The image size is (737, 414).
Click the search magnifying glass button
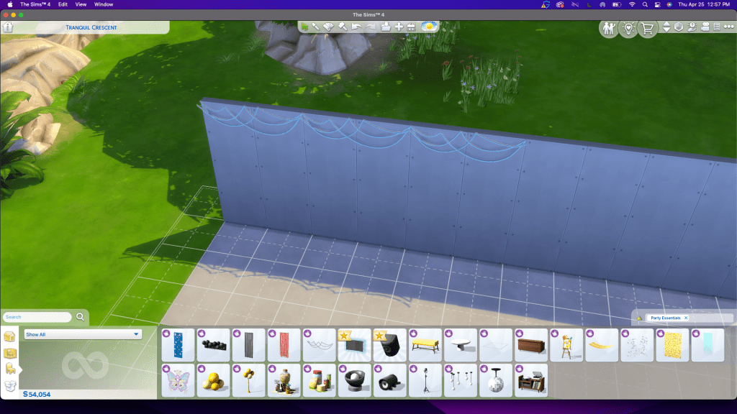[x=80, y=317]
